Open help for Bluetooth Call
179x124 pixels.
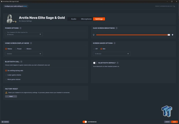(21, 62)
